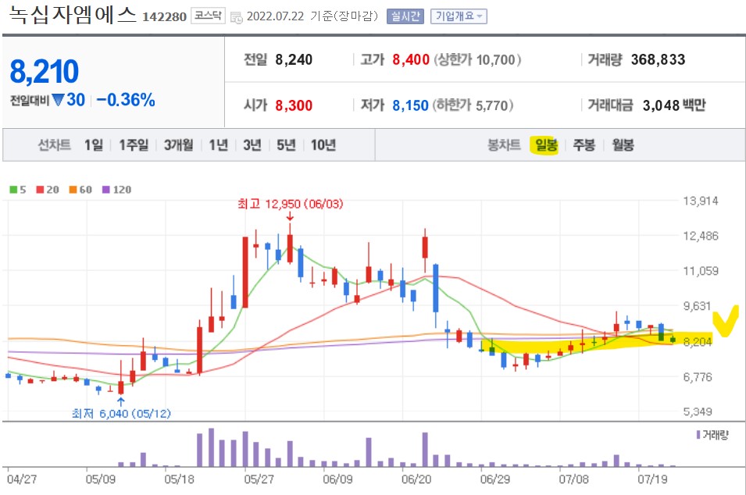Open the 기업개요 dropdown
Image resolution: width=746 pixels, height=495 pixels.
pyautogui.click(x=459, y=16)
